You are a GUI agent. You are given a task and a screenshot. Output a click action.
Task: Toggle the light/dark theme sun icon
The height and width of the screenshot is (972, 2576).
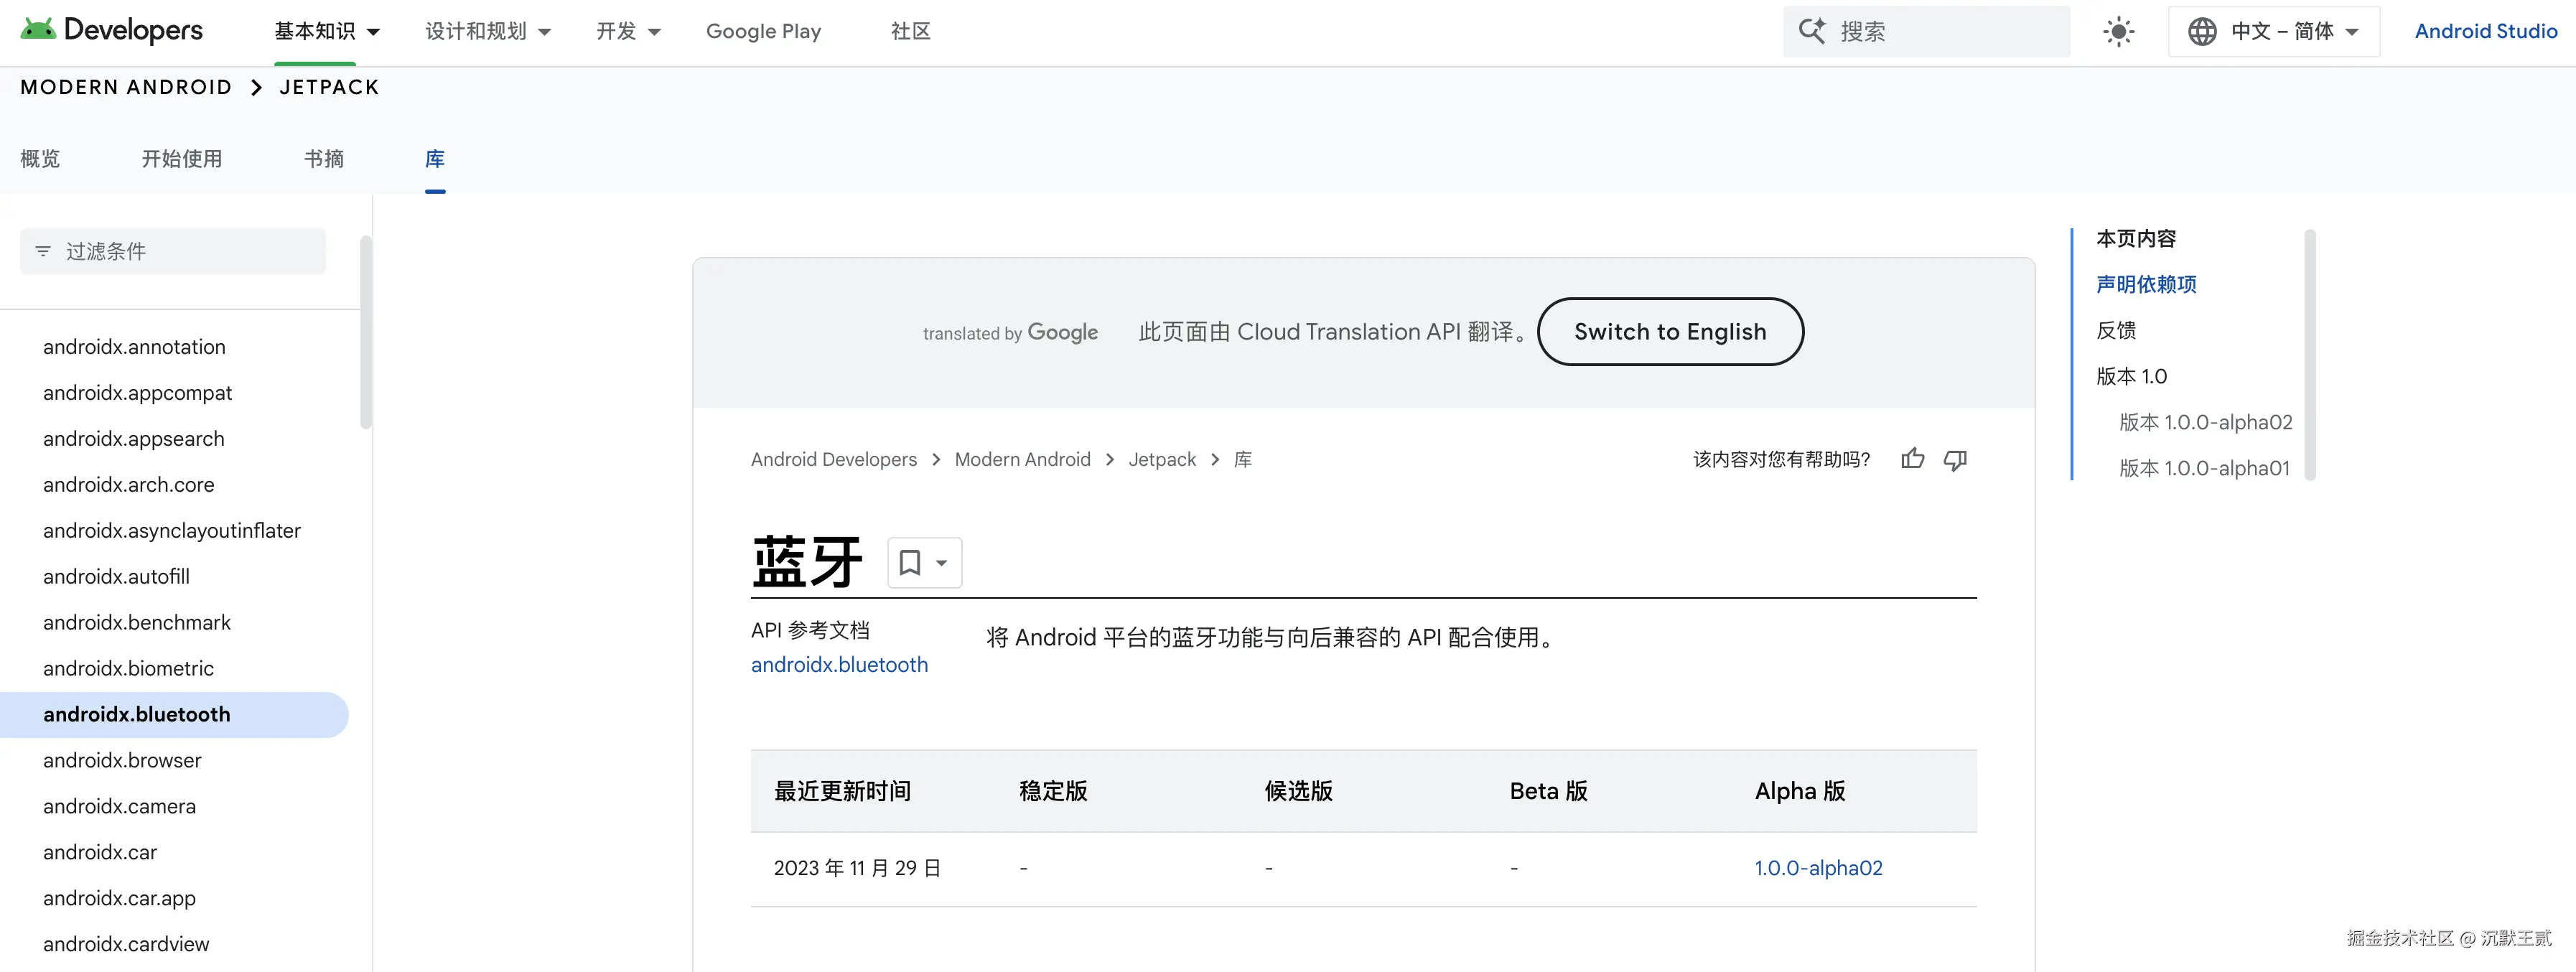2118,31
